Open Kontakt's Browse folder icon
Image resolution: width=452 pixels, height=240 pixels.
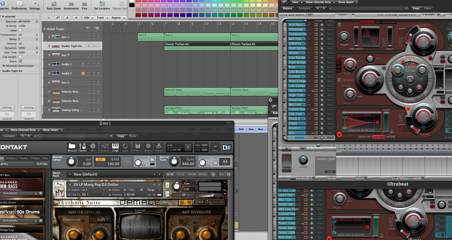pyautogui.click(x=72, y=147)
